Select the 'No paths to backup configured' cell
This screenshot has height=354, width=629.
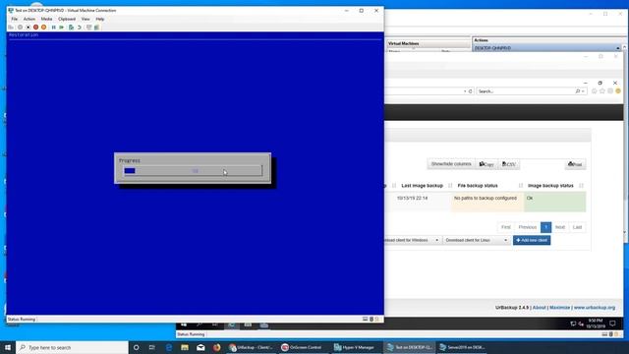[487, 202]
